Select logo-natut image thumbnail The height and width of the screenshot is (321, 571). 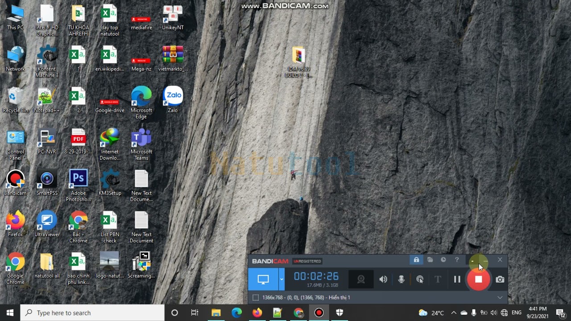click(x=110, y=266)
